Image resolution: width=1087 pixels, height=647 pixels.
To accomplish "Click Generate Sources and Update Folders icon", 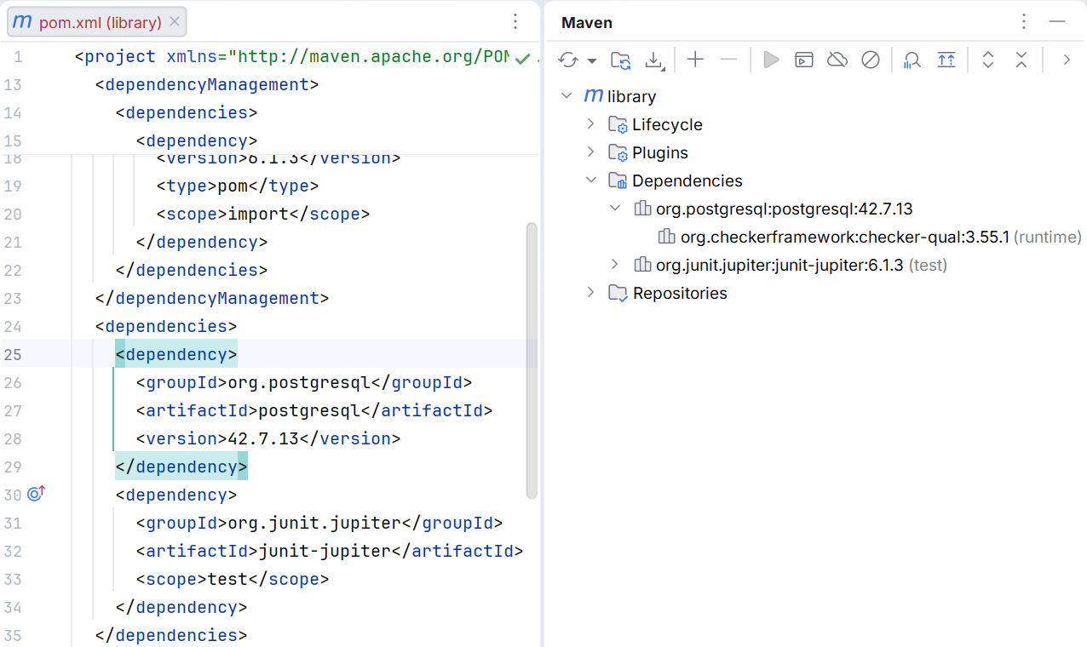I will click(621, 60).
